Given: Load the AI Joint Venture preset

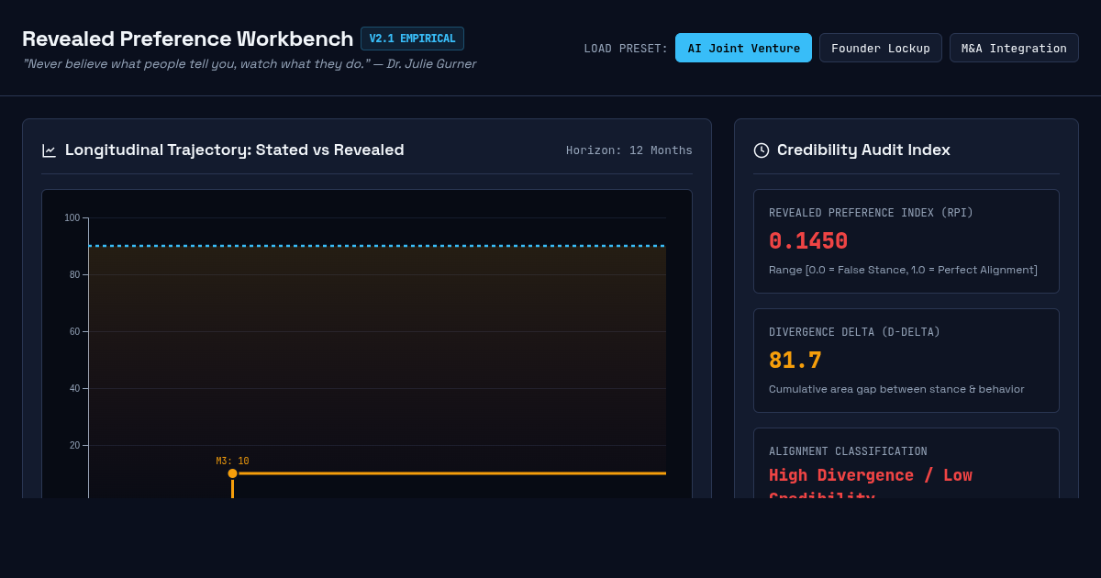Looking at the screenshot, I should coord(743,48).
